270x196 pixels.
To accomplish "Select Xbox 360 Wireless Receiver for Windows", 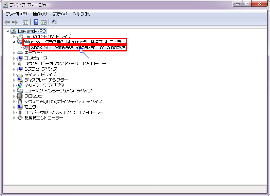I will pos(78,47).
